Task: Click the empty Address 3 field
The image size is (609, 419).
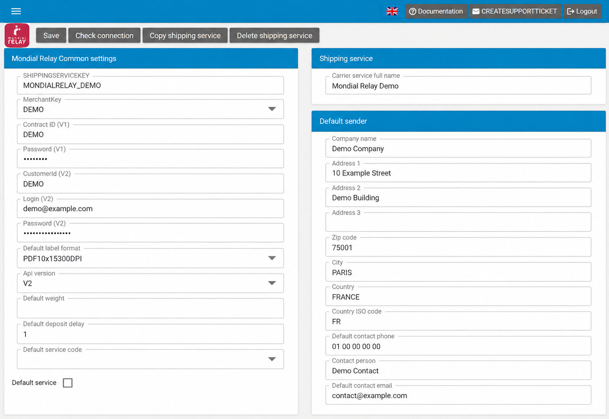Action: click(x=458, y=222)
